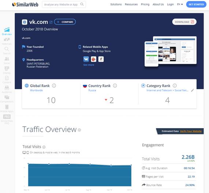This screenshot has height=193, width=209.
Task: Click the COMPARE button
Action: pyautogui.click(x=65, y=22)
